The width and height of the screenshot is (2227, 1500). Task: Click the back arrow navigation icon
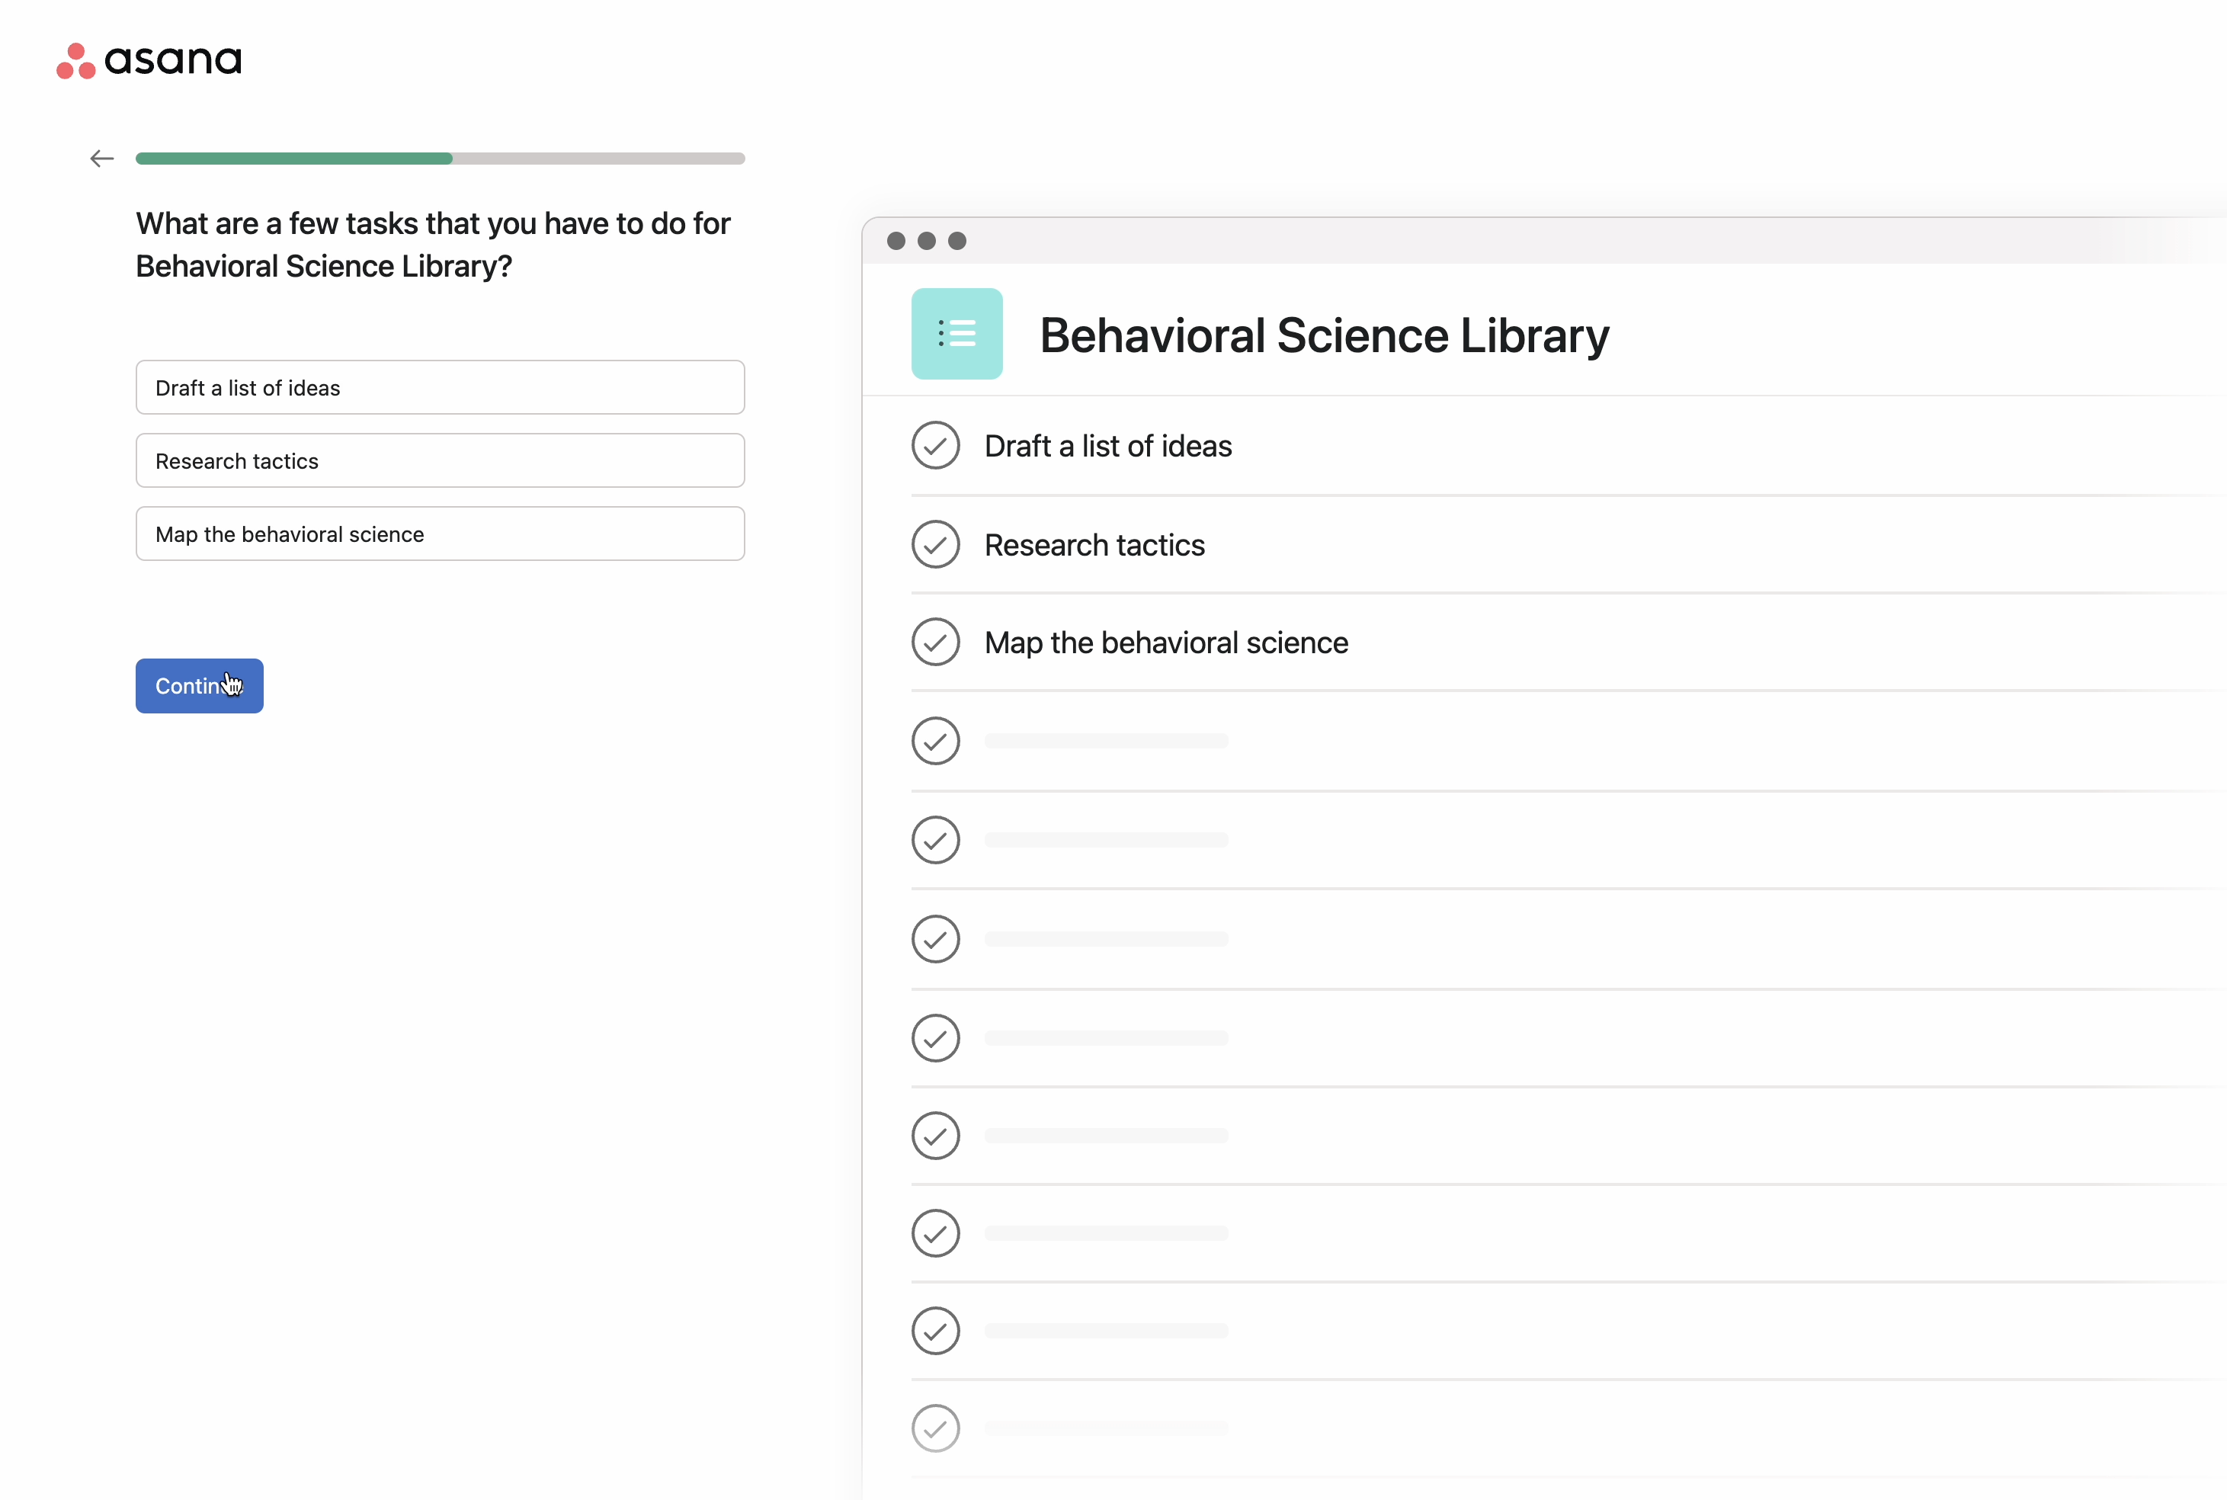click(101, 155)
